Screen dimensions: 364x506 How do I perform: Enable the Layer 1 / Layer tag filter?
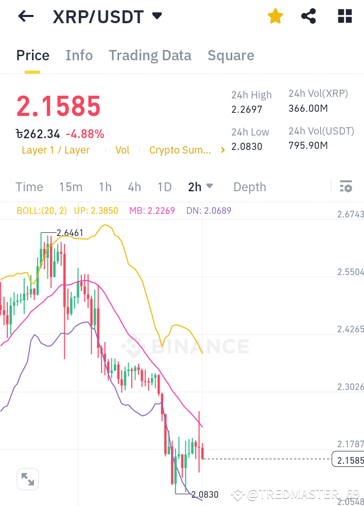click(55, 150)
